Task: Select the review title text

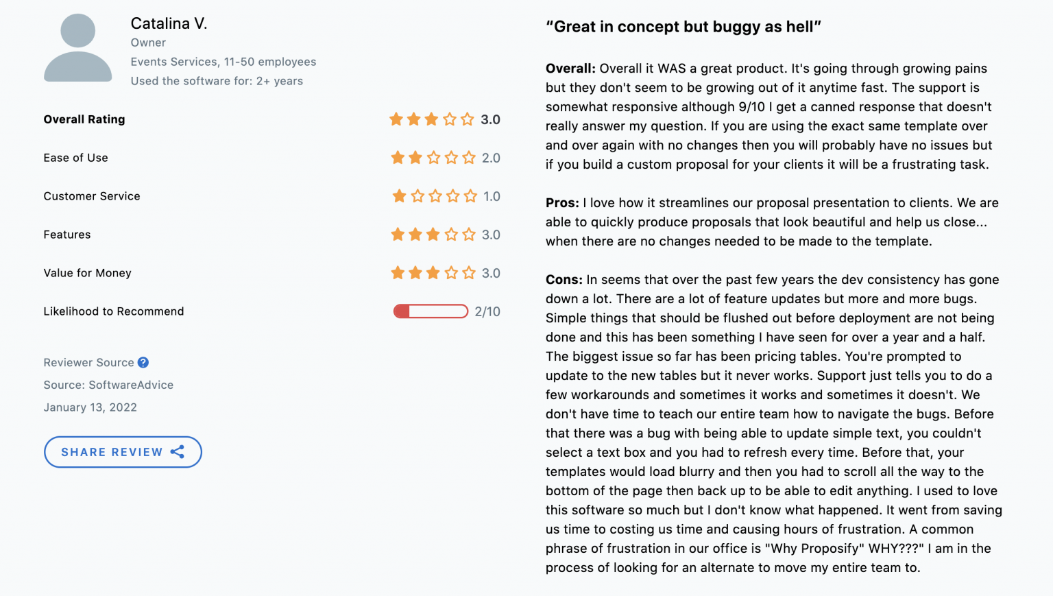Action: [x=684, y=27]
